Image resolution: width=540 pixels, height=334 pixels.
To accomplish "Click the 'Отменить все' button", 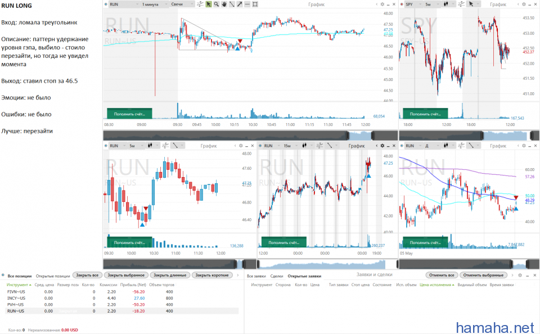I will [442, 275].
